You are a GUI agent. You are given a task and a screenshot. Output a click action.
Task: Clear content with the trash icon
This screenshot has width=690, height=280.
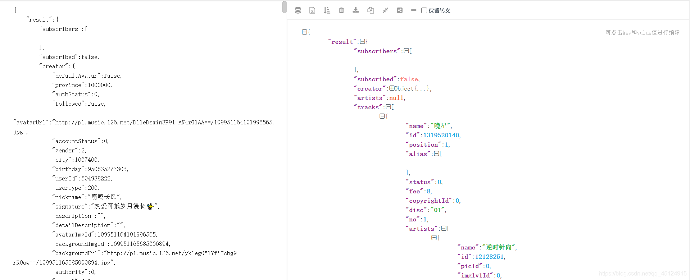[x=341, y=10]
